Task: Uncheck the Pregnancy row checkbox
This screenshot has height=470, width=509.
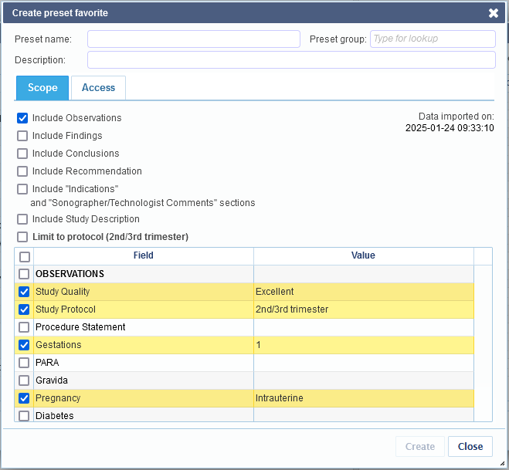Action: [24, 398]
